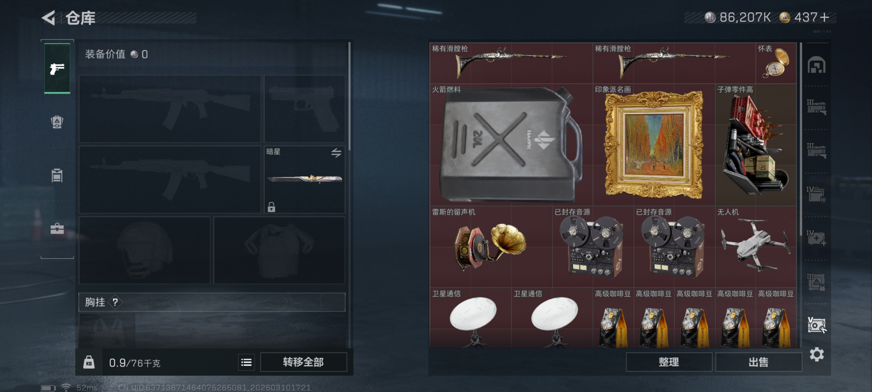Select the weapon loadout pistol tab
Screen dimensions: 872x392
[57, 68]
